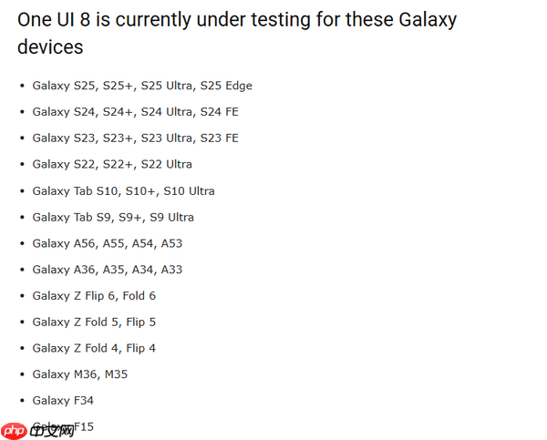Select the Galaxy Z Fold 4, Flip 4 item
The image size is (547, 440).
tap(94, 348)
